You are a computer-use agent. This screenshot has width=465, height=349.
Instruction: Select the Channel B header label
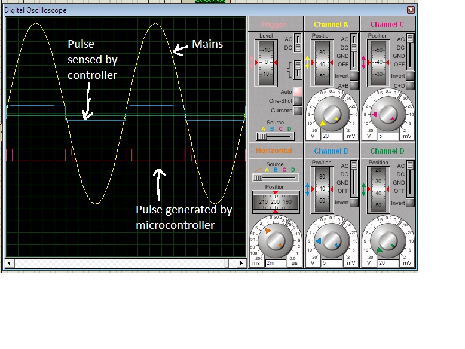tap(331, 151)
